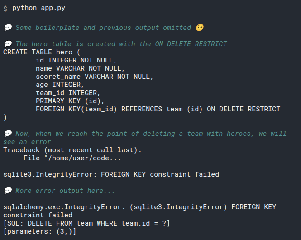Image resolution: width=301 pixels, height=240 pixels.
Task: Click the speech bubble before "Some boilerplate"
Action: click(8, 28)
